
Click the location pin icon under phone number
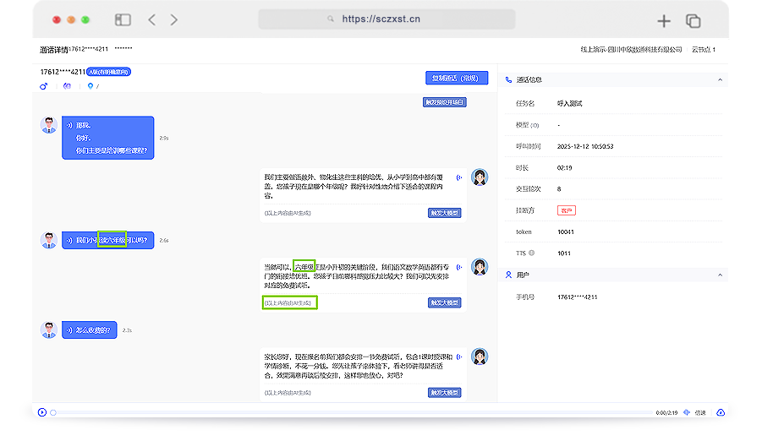(x=90, y=86)
